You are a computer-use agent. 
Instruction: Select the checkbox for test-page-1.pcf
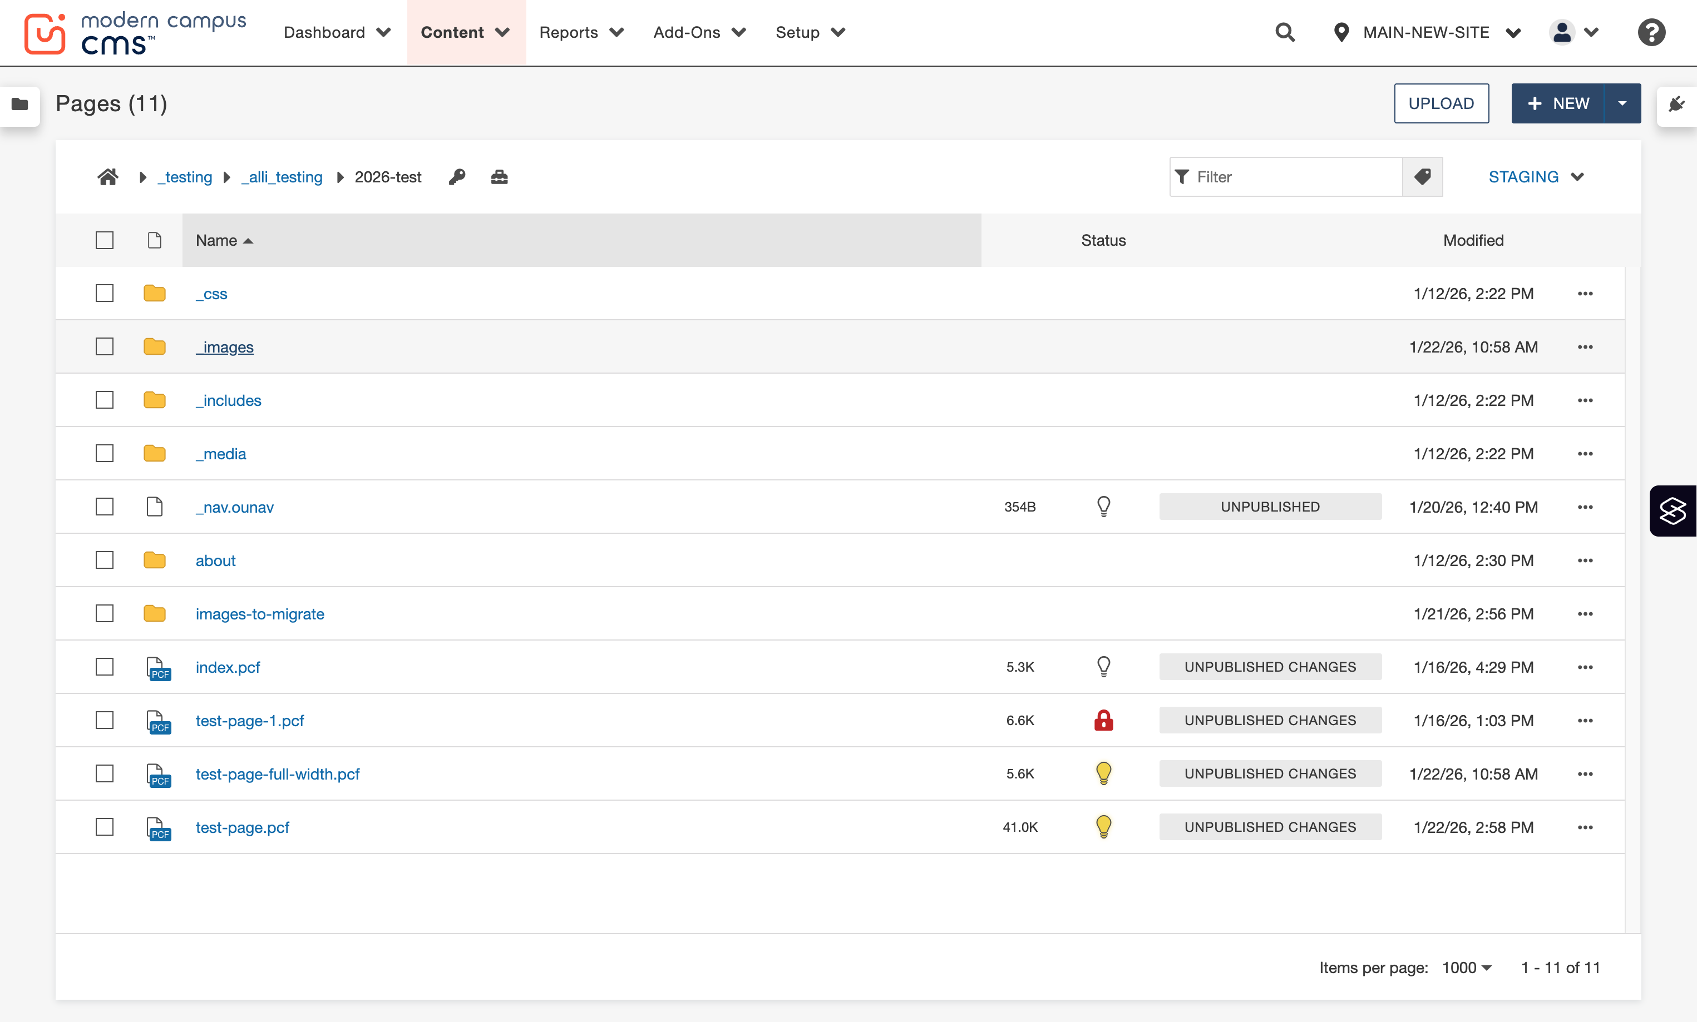pos(105,720)
